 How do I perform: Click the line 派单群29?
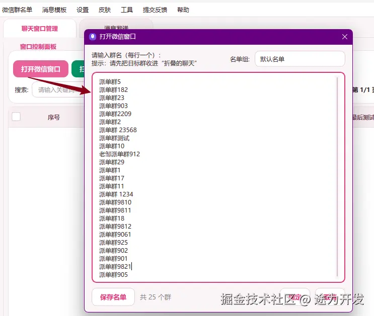[112, 162]
